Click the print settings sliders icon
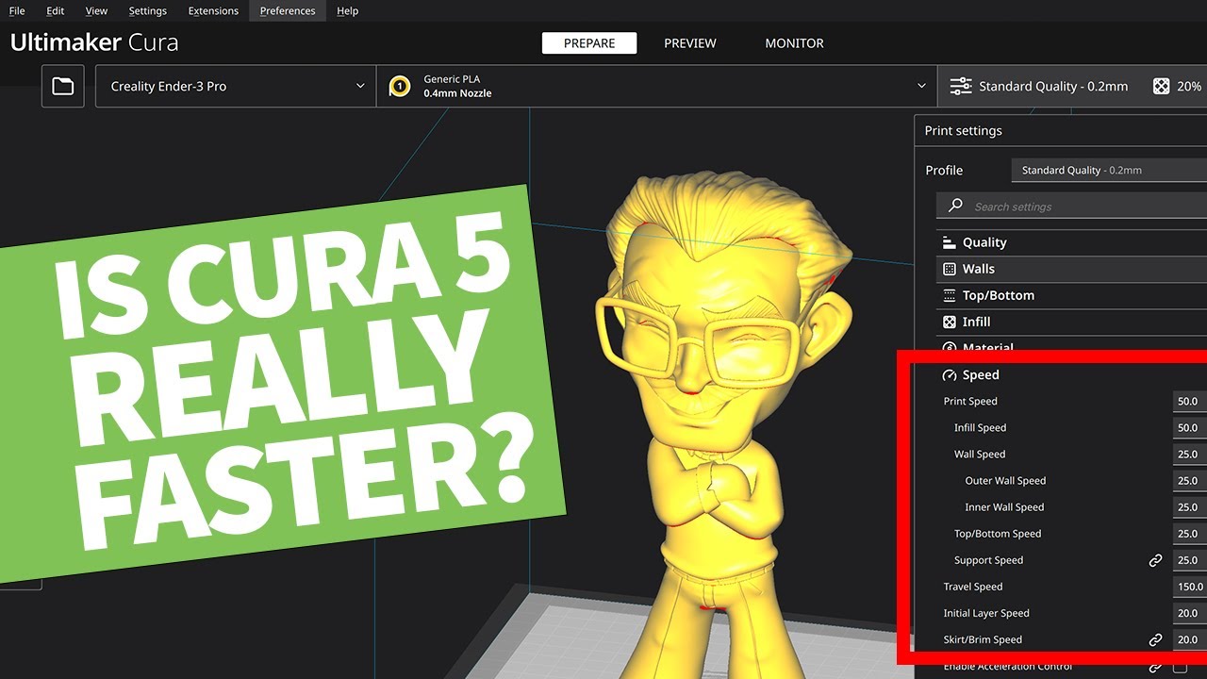The image size is (1207, 679). [961, 86]
